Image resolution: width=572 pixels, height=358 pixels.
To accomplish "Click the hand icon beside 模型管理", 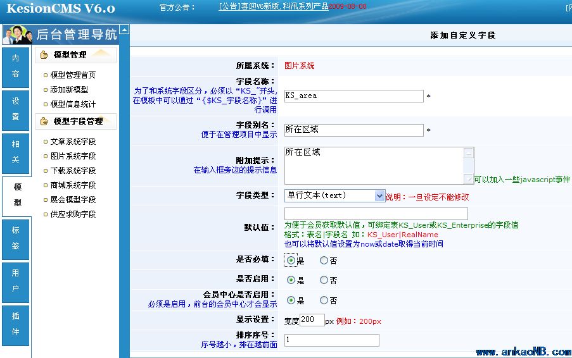I will click(44, 56).
